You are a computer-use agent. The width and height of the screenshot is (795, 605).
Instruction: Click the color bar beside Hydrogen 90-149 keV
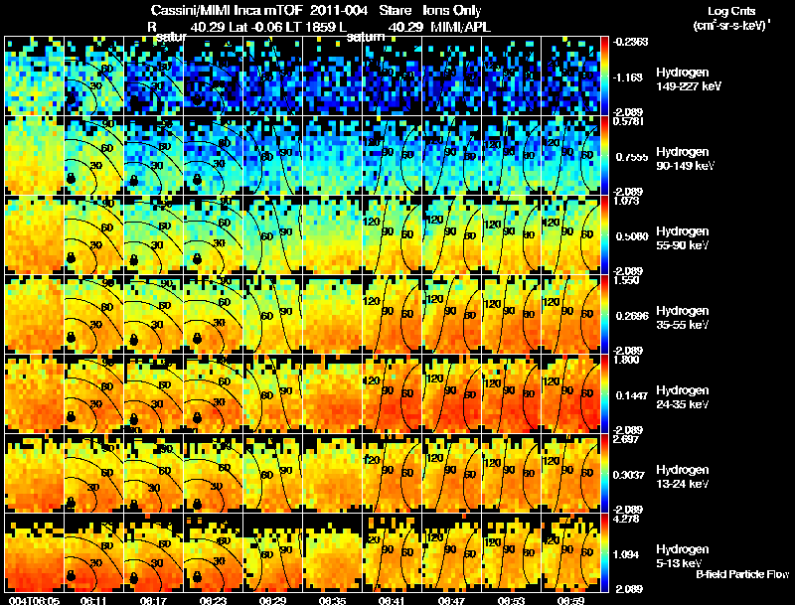coord(604,156)
